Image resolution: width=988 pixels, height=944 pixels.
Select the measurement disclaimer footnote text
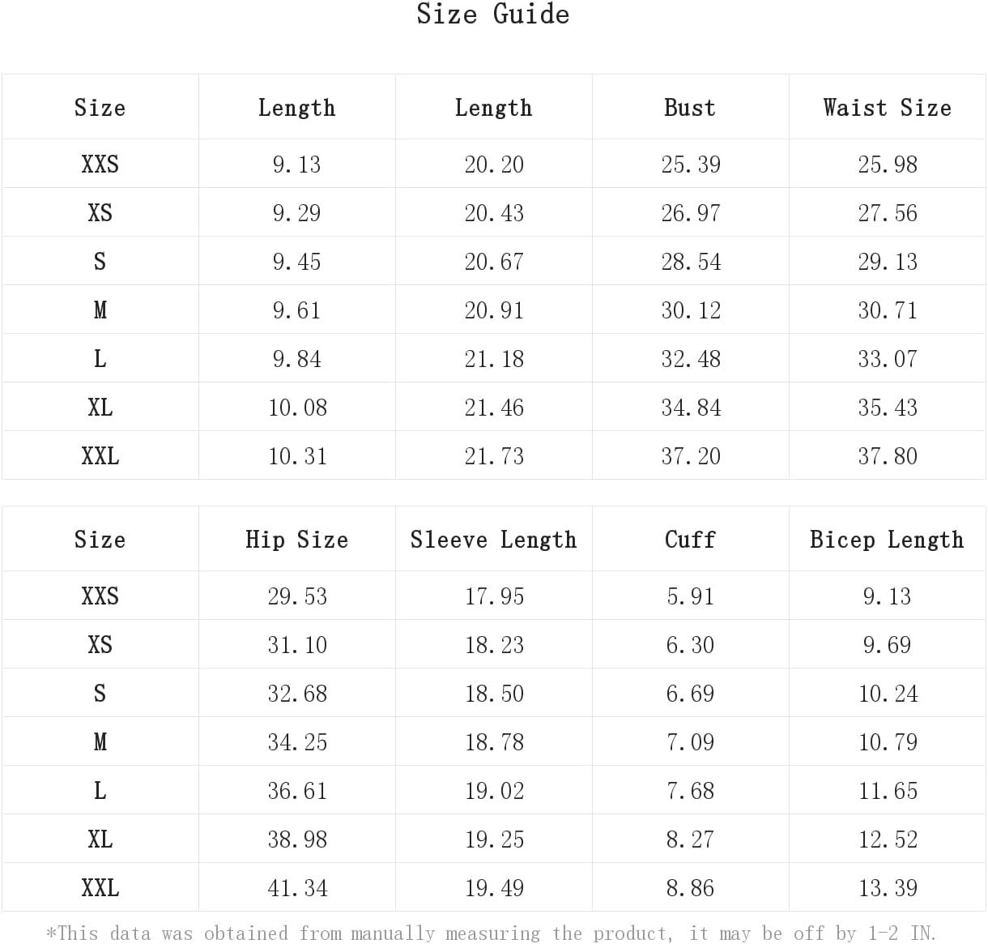click(x=492, y=933)
